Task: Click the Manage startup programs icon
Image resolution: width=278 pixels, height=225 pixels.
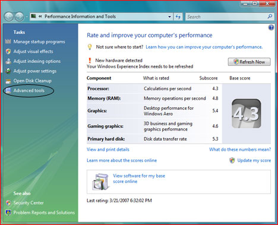Action: pos(8,42)
